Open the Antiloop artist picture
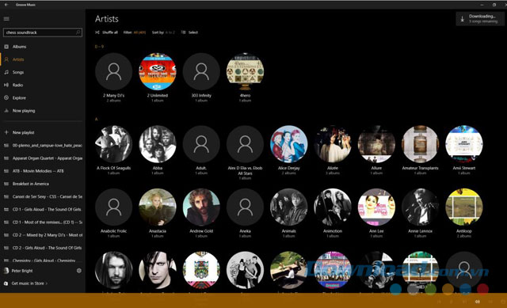Screen dimensions: 507x308 click(464, 207)
